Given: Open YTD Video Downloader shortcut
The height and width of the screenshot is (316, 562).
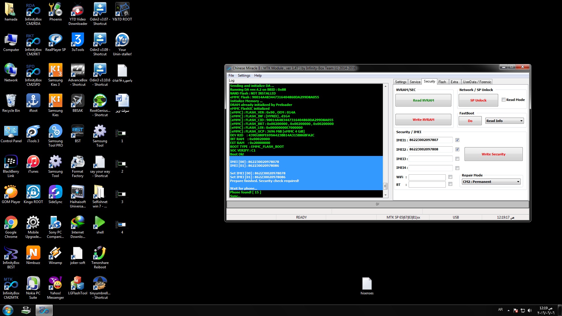Looking at the screenshot, I should click(x=78, y=14).
